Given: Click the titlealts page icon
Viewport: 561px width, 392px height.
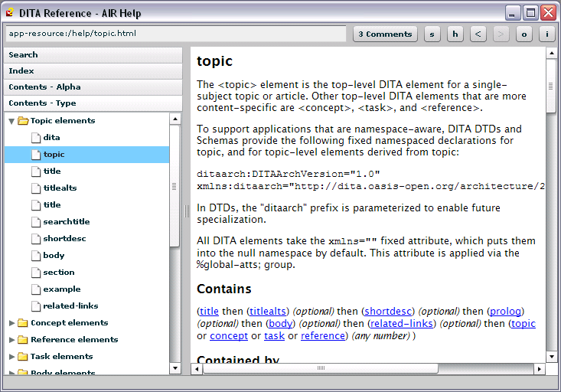Looking at the screenshot, I should pos(36,188).
